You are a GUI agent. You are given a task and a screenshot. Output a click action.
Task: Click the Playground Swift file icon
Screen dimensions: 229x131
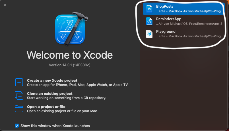point(149,34)
